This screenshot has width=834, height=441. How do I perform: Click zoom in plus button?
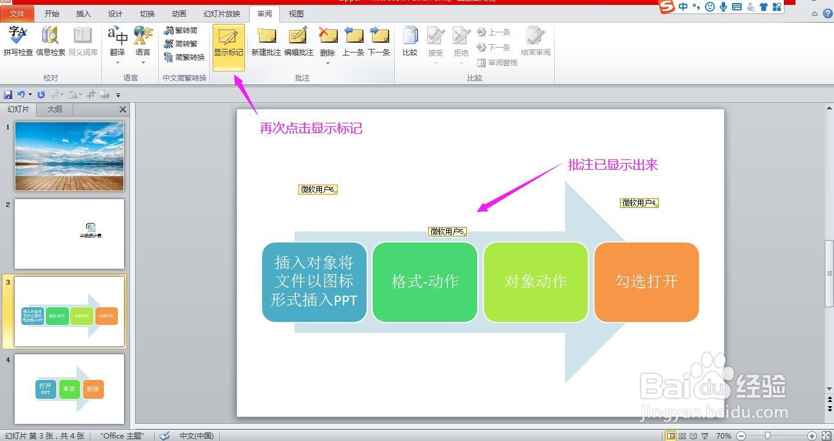coord(811,436)
